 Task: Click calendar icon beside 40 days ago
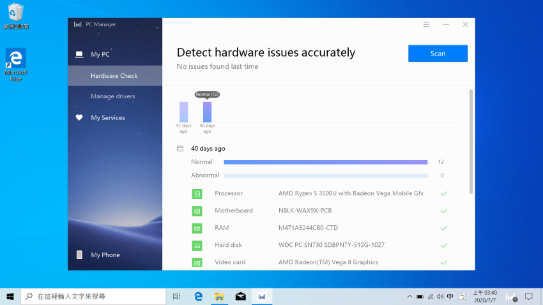(180, 148)
